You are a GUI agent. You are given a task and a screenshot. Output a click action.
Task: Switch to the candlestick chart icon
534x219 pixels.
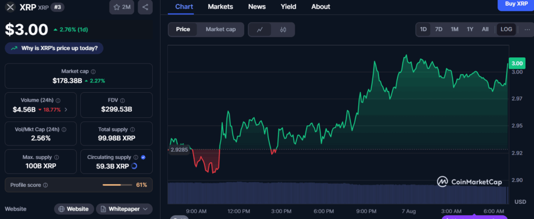[x=283, y=30]
